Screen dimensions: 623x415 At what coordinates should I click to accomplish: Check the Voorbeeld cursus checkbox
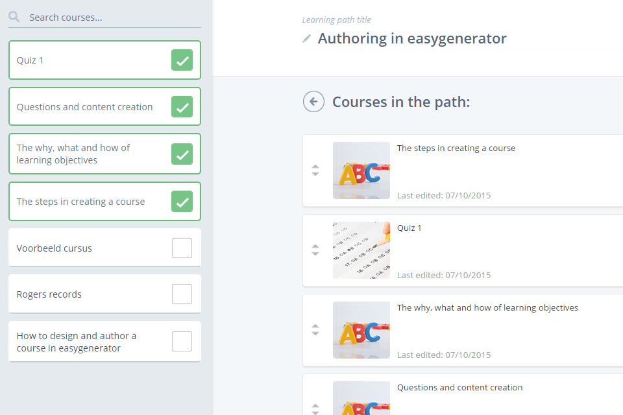(182, 248)
